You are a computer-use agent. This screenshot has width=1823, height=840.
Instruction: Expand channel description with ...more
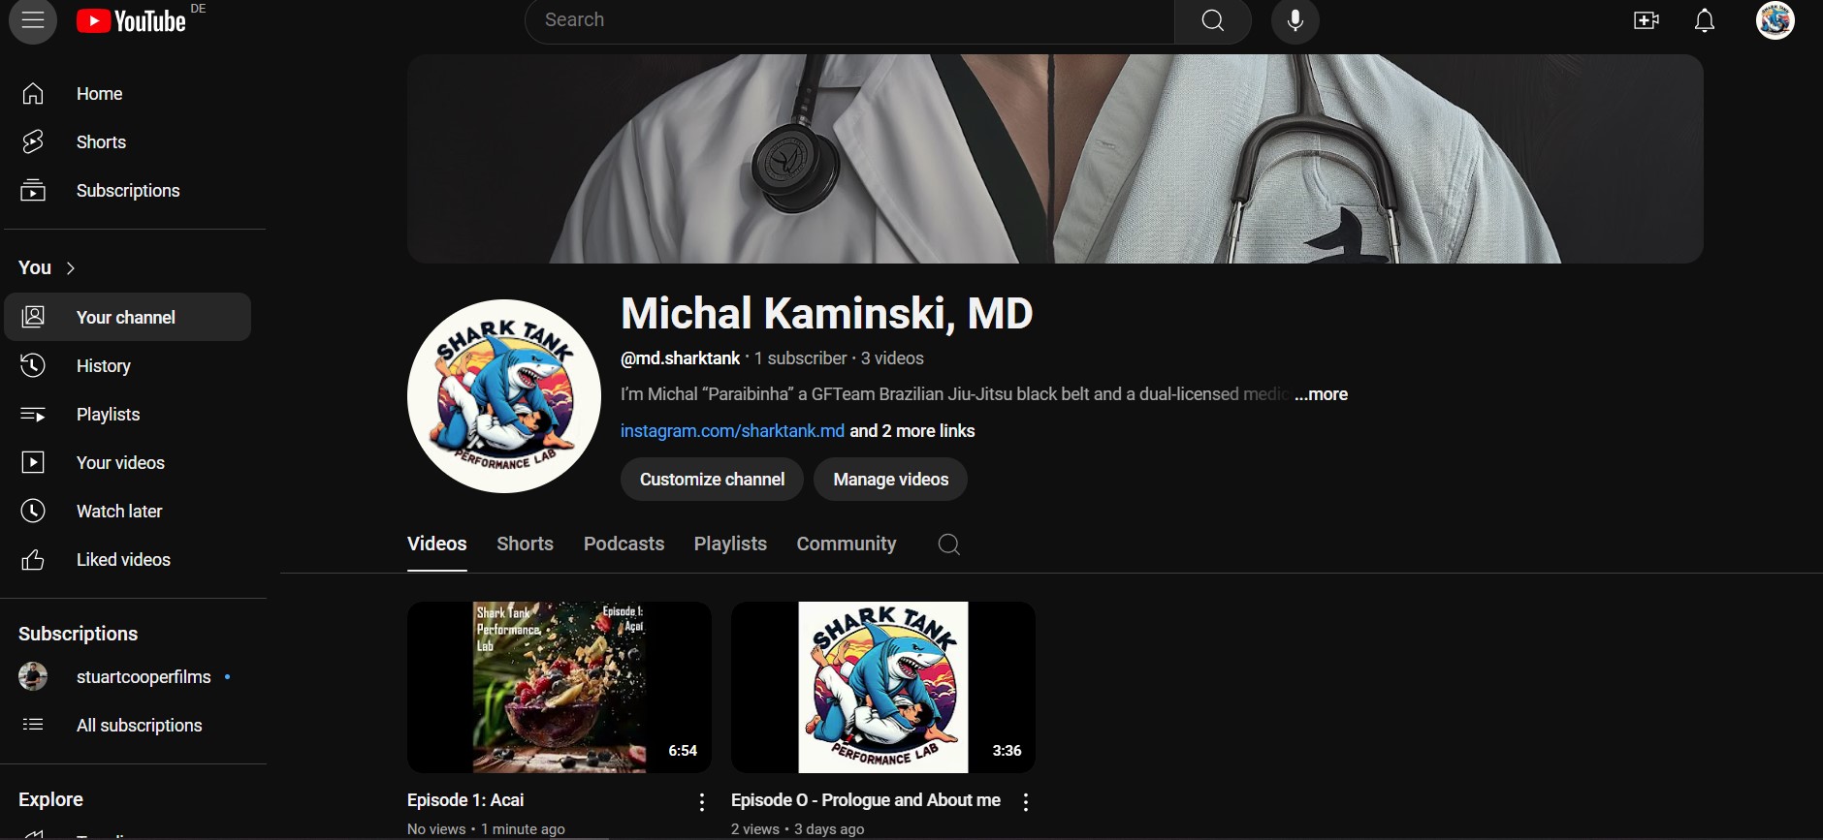click(1321, 394)
